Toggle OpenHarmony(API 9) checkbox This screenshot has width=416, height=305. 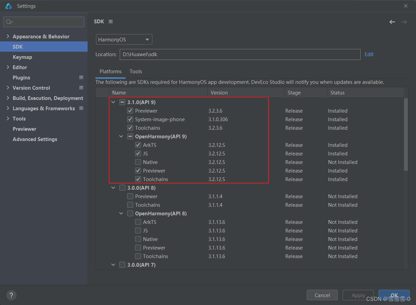coord(130,136)
